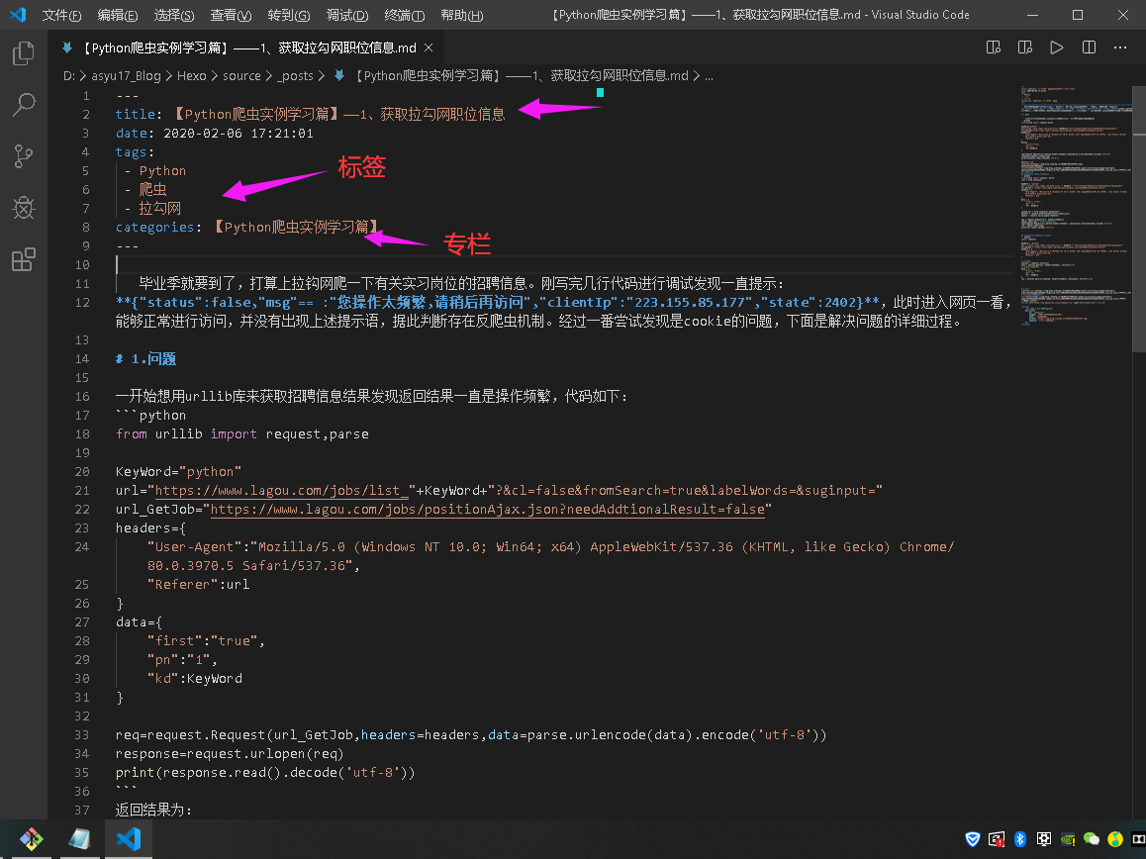Click the 'tags:' key on line 4

[135, 152]
